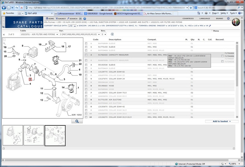Go to previous table with double-left arrows
Viewport: 245px width, 167px height.
pyautogui.click(x=4, y=34)
